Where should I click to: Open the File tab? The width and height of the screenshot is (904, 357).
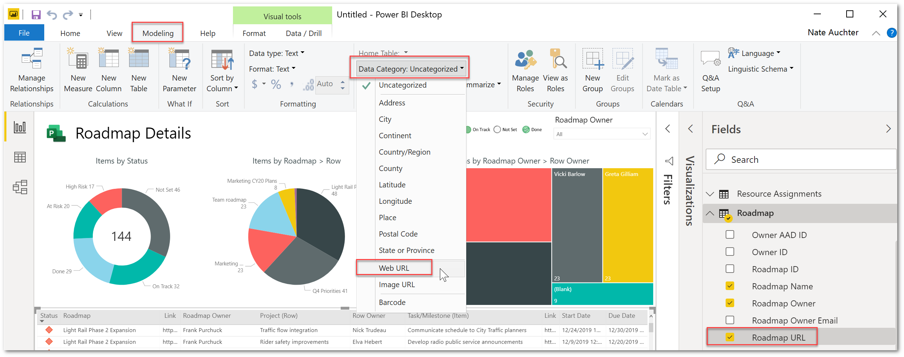click(24, 33)
